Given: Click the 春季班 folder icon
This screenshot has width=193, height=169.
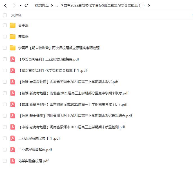Looking at the screenshot, I should [13, 25].
